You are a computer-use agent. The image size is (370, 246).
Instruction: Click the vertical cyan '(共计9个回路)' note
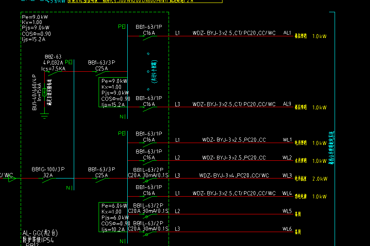click(x=154, y=71)
